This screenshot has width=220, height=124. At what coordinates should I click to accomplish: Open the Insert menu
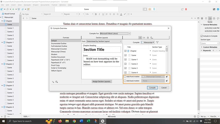tap(13, 5)
